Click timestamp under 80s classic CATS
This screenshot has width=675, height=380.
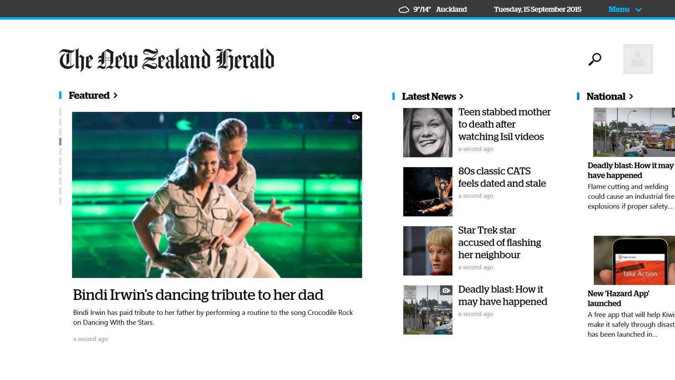point(476,196)
